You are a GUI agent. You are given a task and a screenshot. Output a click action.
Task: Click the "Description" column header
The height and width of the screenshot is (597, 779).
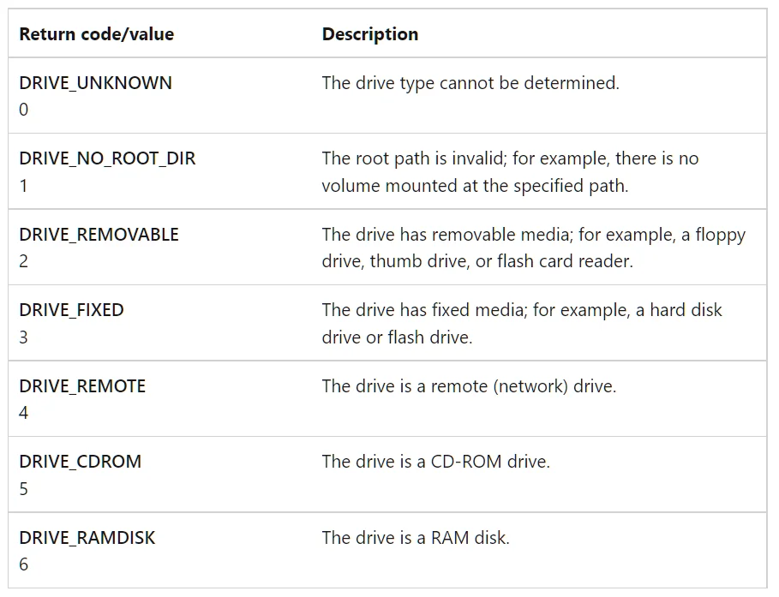(369, 34)
